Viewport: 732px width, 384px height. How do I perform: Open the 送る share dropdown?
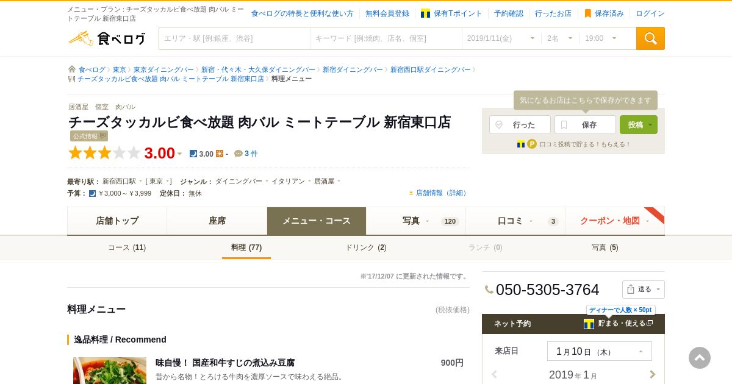[x=644, y=290]
